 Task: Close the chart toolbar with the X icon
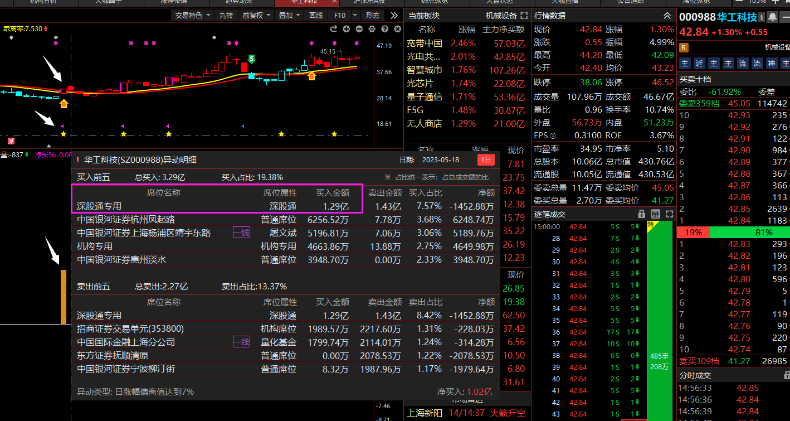tap(397, 28)
